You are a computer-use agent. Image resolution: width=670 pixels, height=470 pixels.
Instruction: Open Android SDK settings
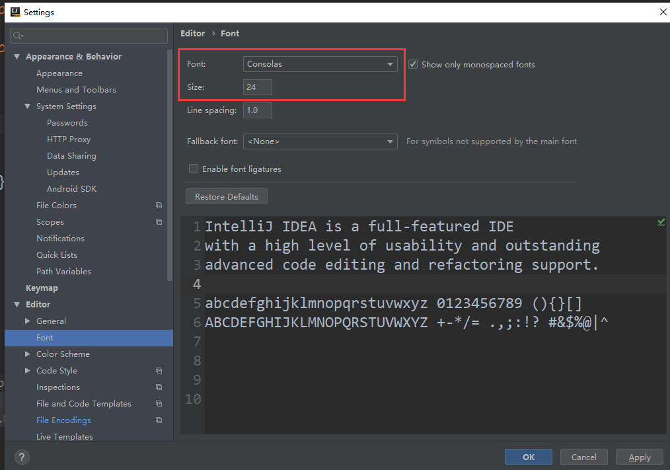tap(71, 189)
